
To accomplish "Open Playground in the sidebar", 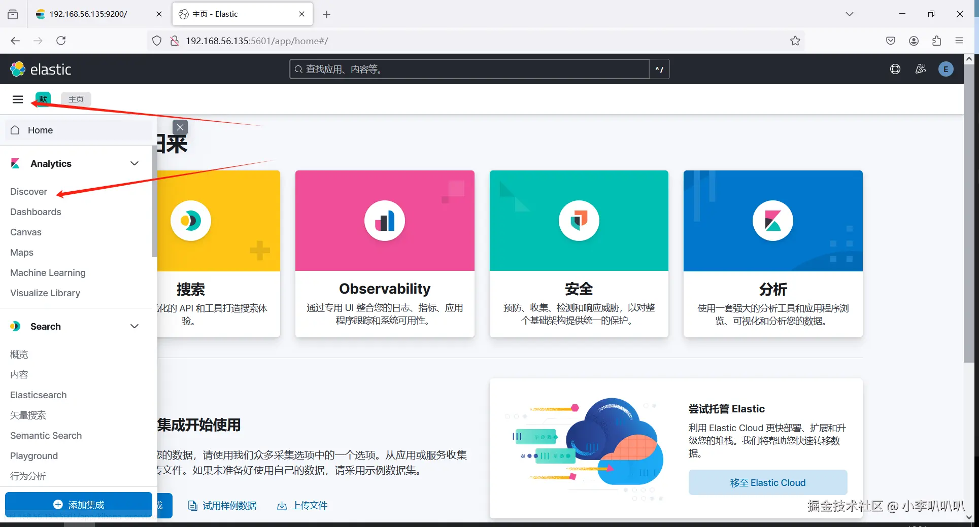I will coord(34,455).
